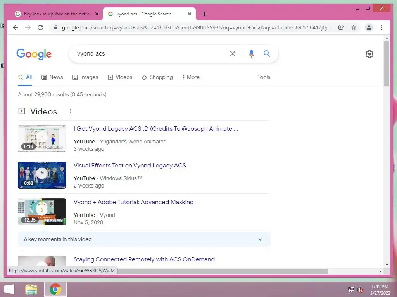Go back to the previous page

[x=16, y=27]
